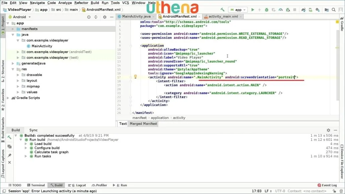The image size is (345, 194).
Task: Open the Logcat tool window
Action: click(x=77, y=185)
